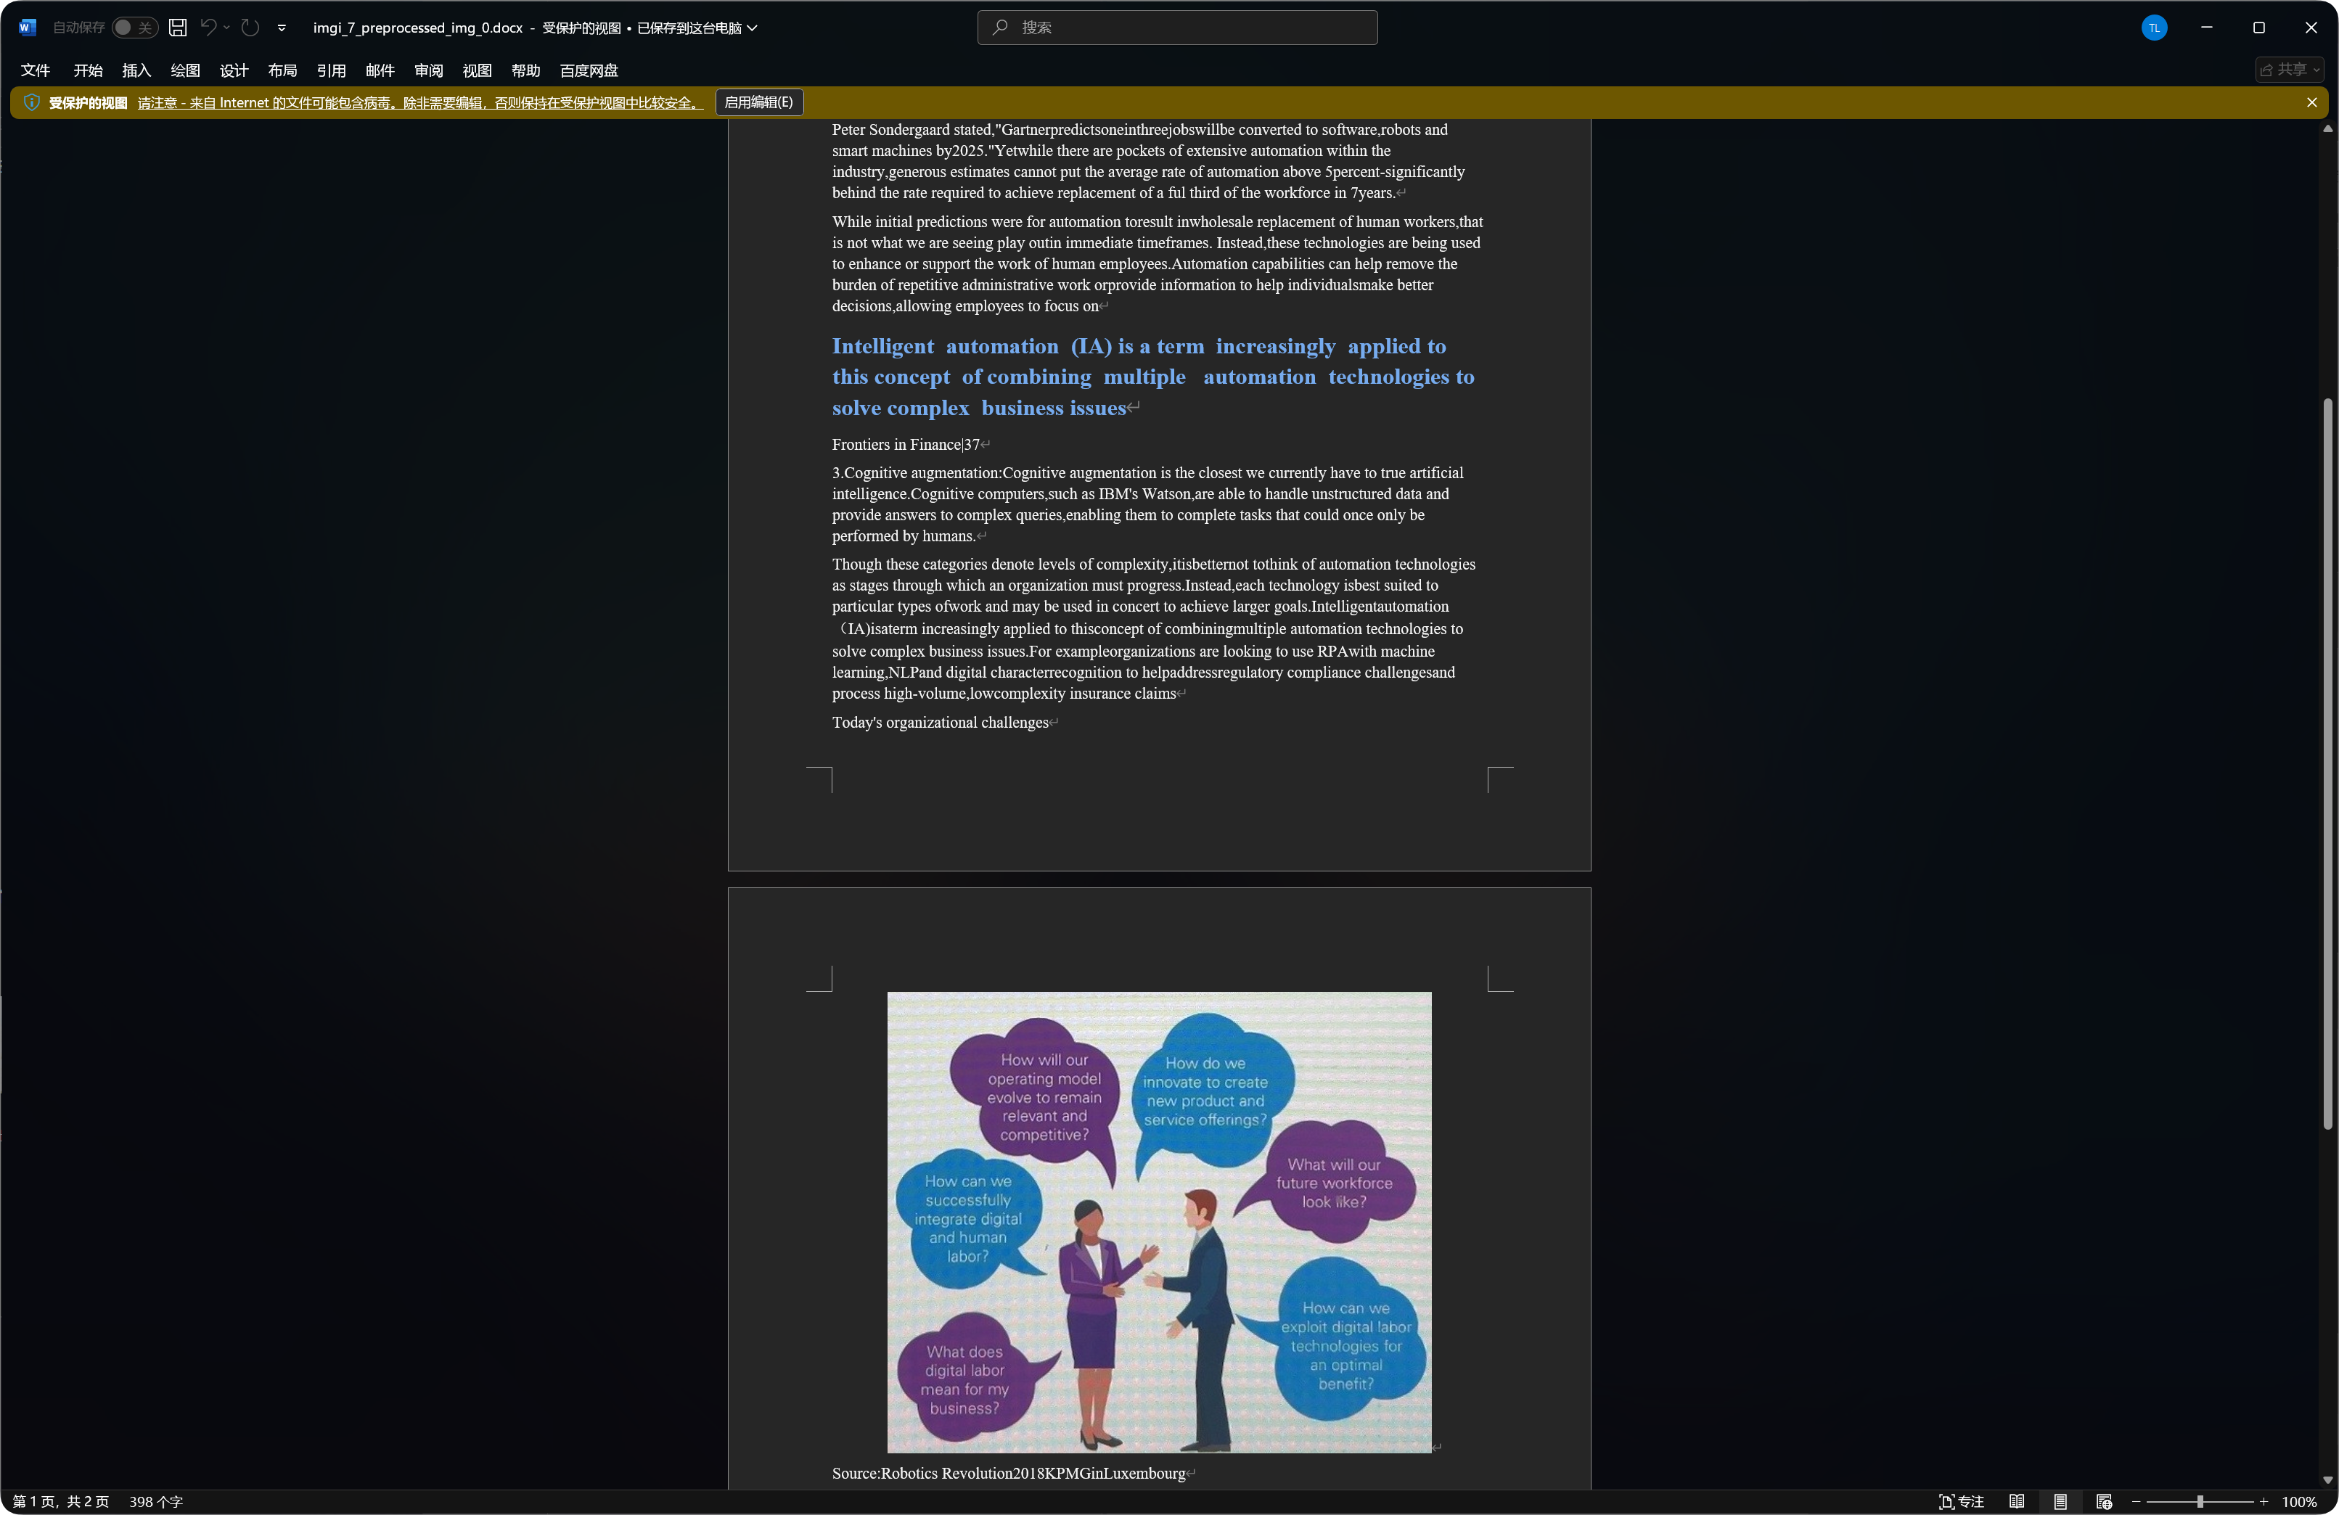Switch to the 视图 tab
This screenshot has width=2339, height=1515.
[x=477, y=70]
